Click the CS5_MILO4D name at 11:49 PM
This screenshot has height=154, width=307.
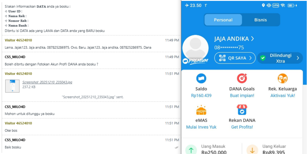(x=15, y=57)
